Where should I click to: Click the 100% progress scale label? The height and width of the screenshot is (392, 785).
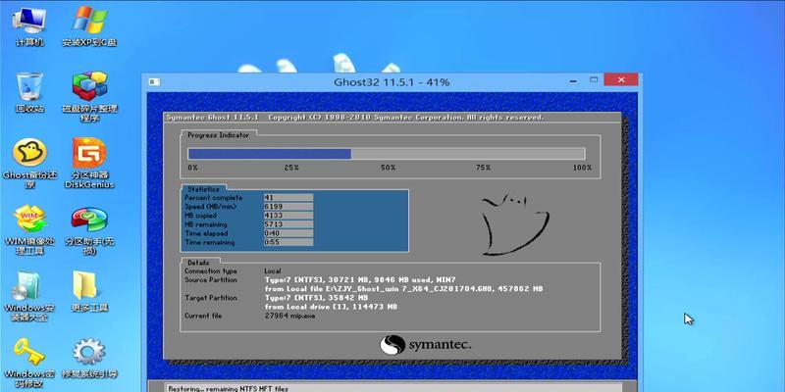coord(582,168)
